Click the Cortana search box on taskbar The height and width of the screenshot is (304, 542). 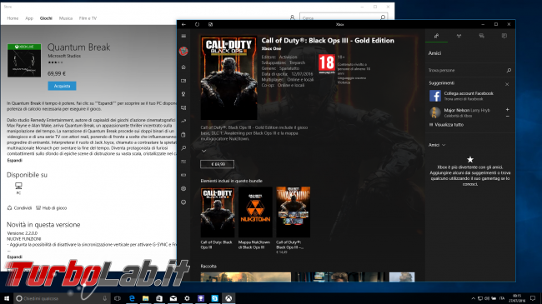click(x=63, y=298)
